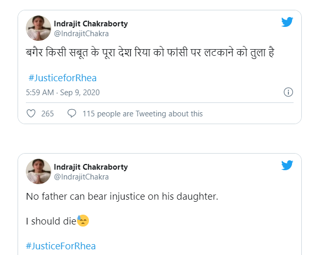Click the 265 likes count
Viewport: 322px width, 255px height.
point(48,114)
